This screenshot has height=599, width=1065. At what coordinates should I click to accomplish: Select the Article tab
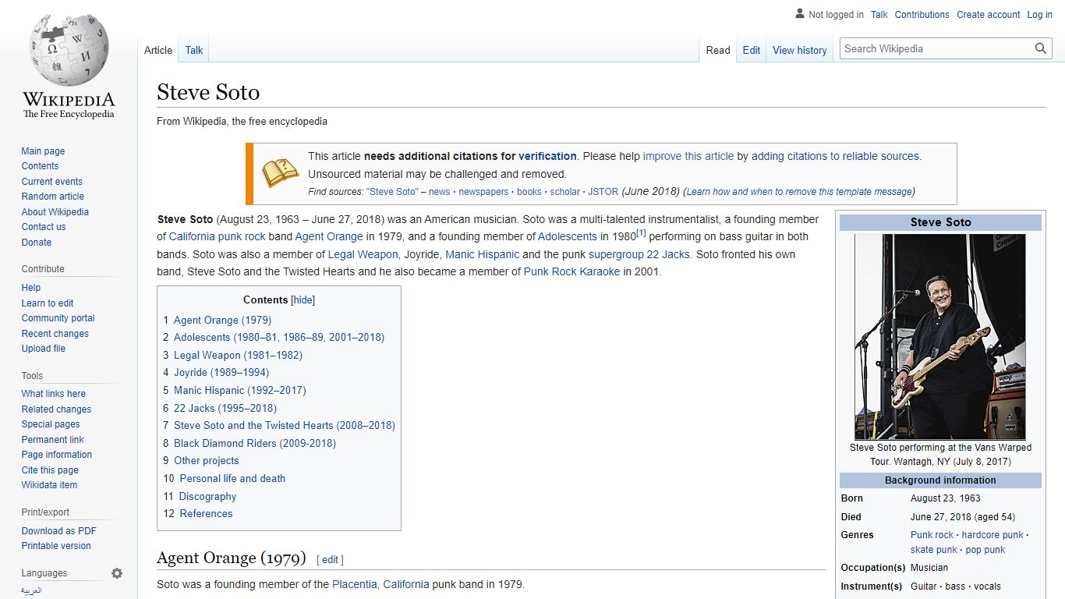[158, 50]
